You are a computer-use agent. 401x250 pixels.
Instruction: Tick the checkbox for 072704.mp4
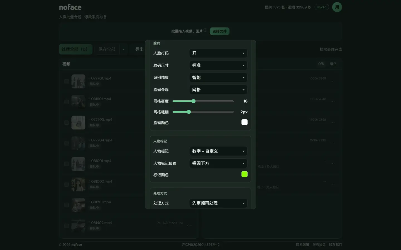click(x=67, y=143)
